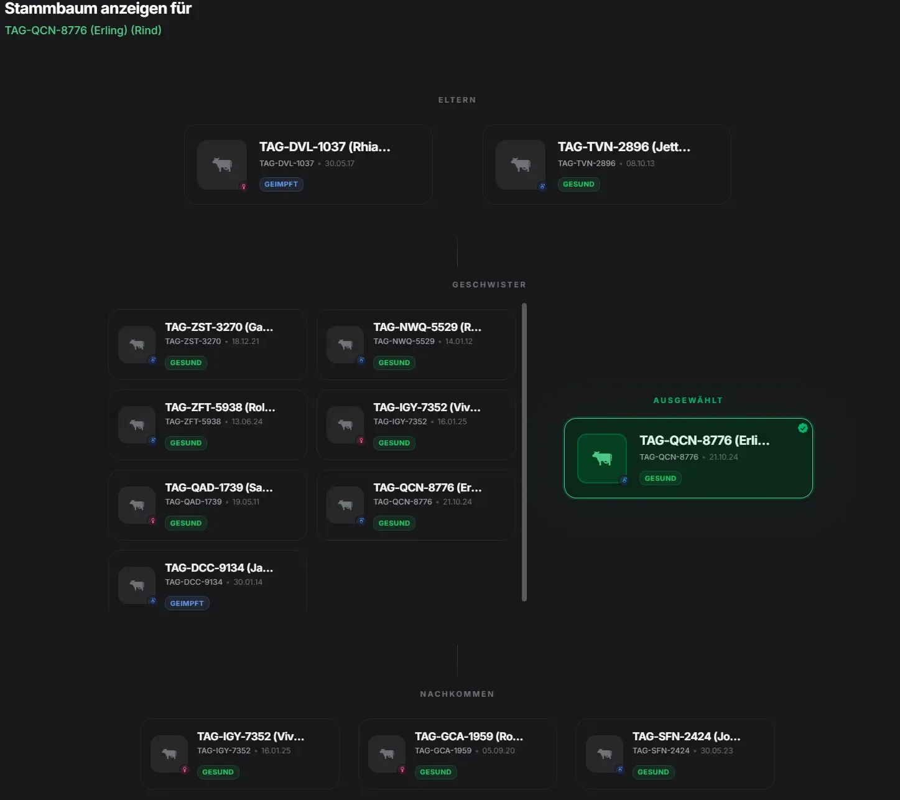Click cow icon of TAG-TVN-2896 parent card
This screenshot has width=900, height=800.
click(x=521, y=165)
